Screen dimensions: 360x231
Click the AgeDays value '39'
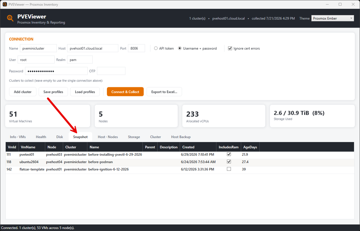pos(244,169)
